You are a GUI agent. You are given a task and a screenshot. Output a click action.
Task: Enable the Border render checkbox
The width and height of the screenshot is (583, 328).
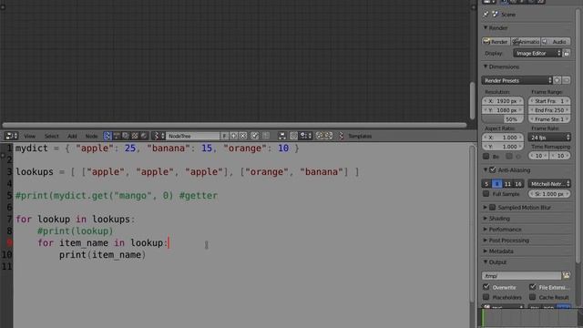[x=486, y=156]
